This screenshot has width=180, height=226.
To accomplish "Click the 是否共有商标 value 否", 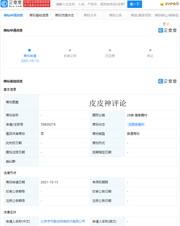I will (42, 134).
